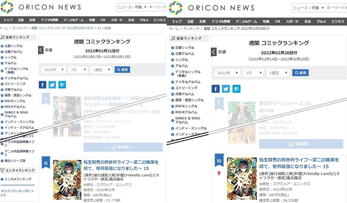Go to previous week arrow on Feb 28 page
Image resolution: width=347 pixels, height=203 pixels.
pyautogui.click(x=214, y=52)
